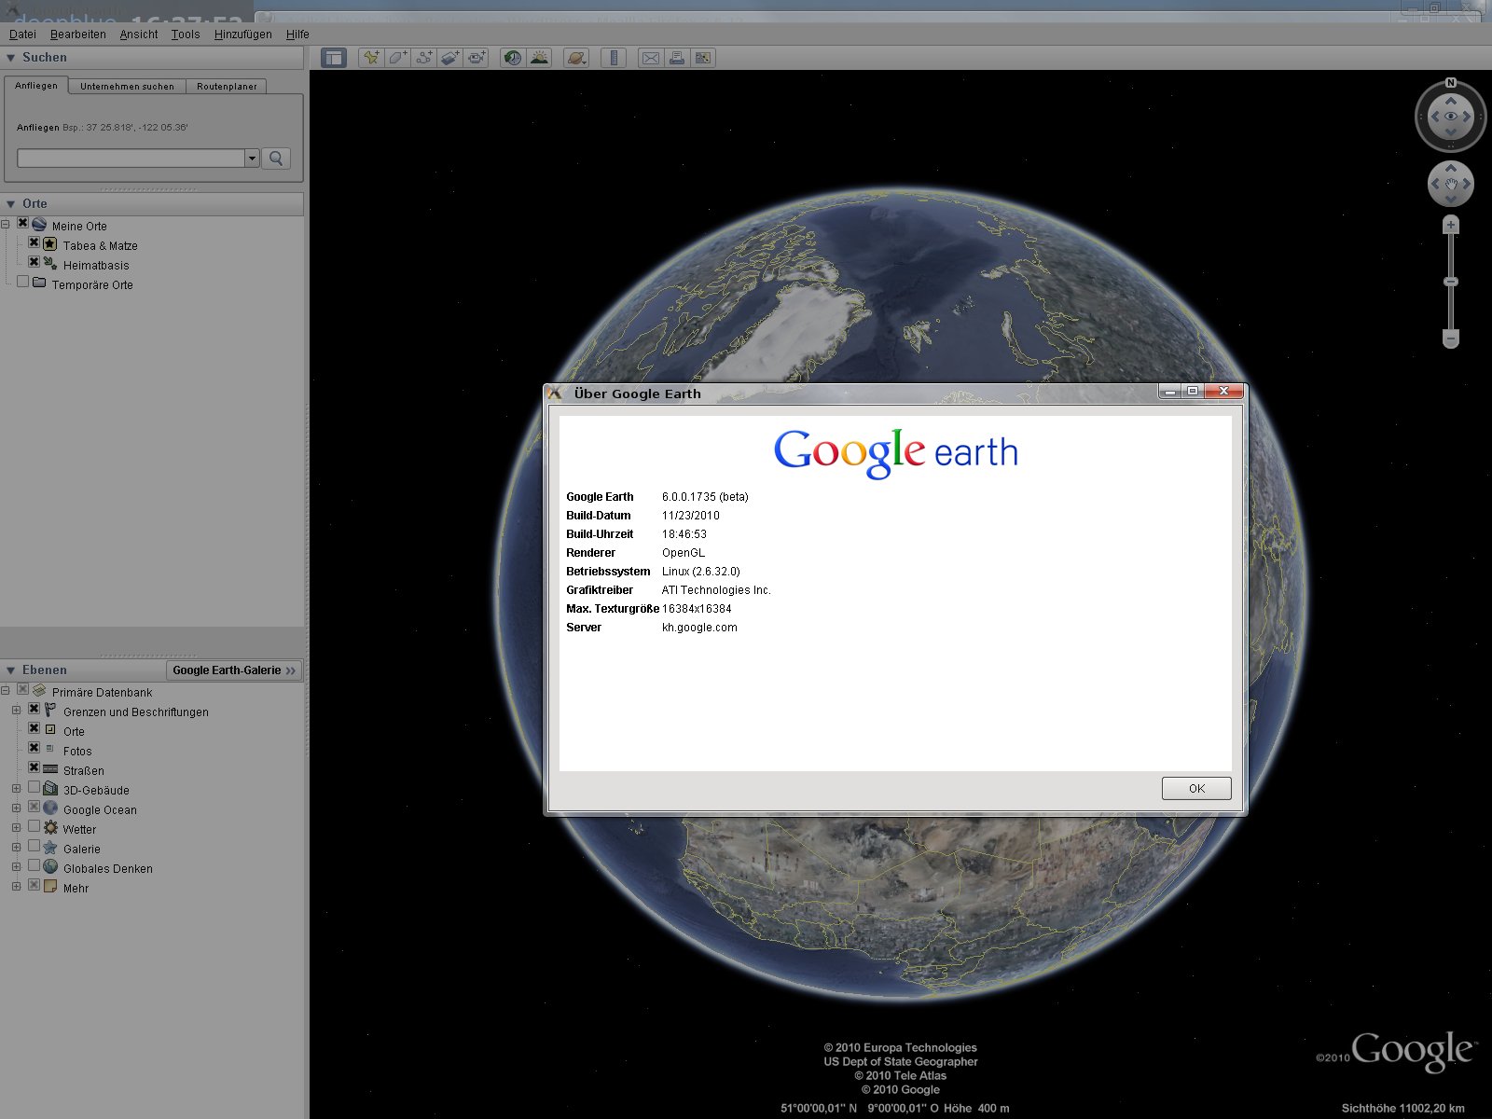The width and height of the screenshot is (1492, 1119).
Task: Click the Wetter sun layer icon
Action: click(x=50, y=827)
